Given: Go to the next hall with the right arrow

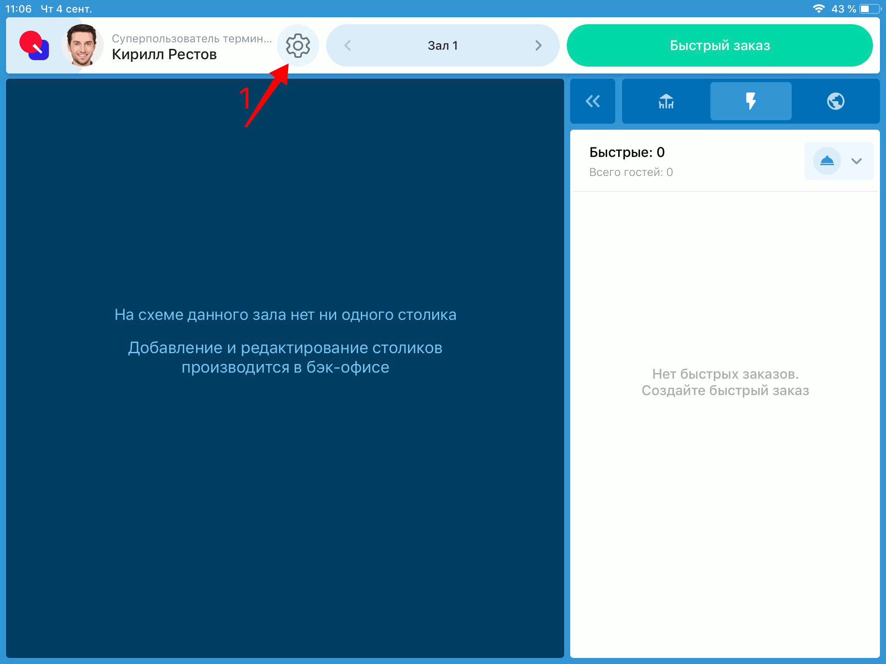Looking at the screenshot, I should [x=538, y=45].
